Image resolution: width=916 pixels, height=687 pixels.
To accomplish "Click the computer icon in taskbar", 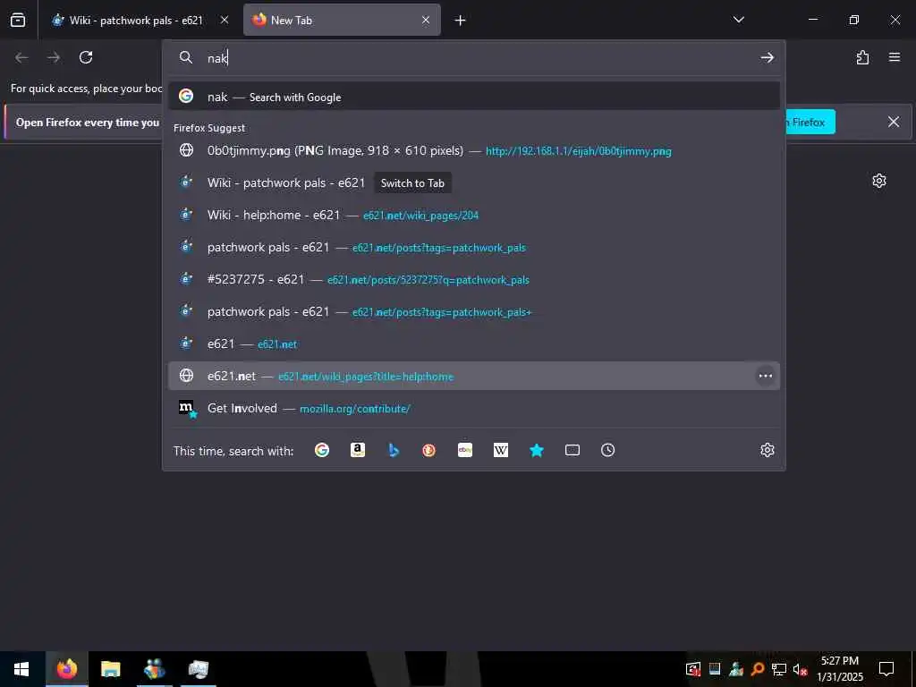I will 198,669.
